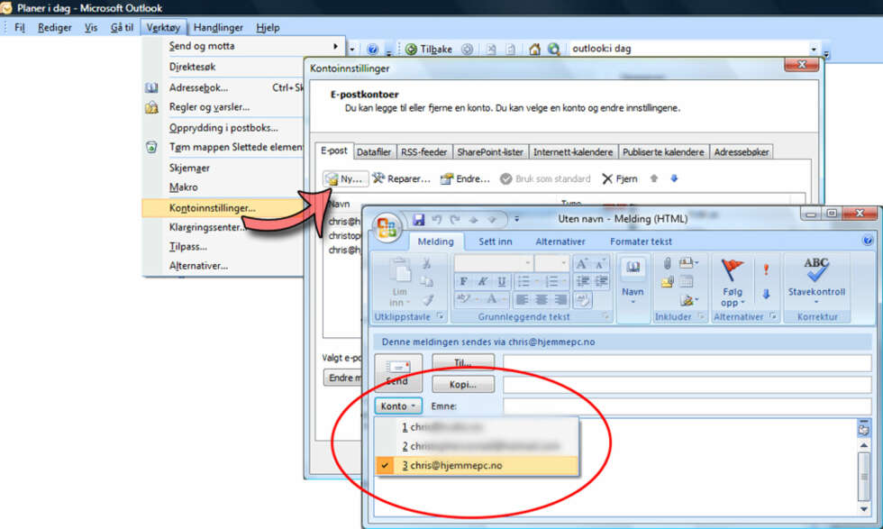The image size is (883, 529).
Task: Open the outlook:i dag address dropdown arrow
Action: 813,49
